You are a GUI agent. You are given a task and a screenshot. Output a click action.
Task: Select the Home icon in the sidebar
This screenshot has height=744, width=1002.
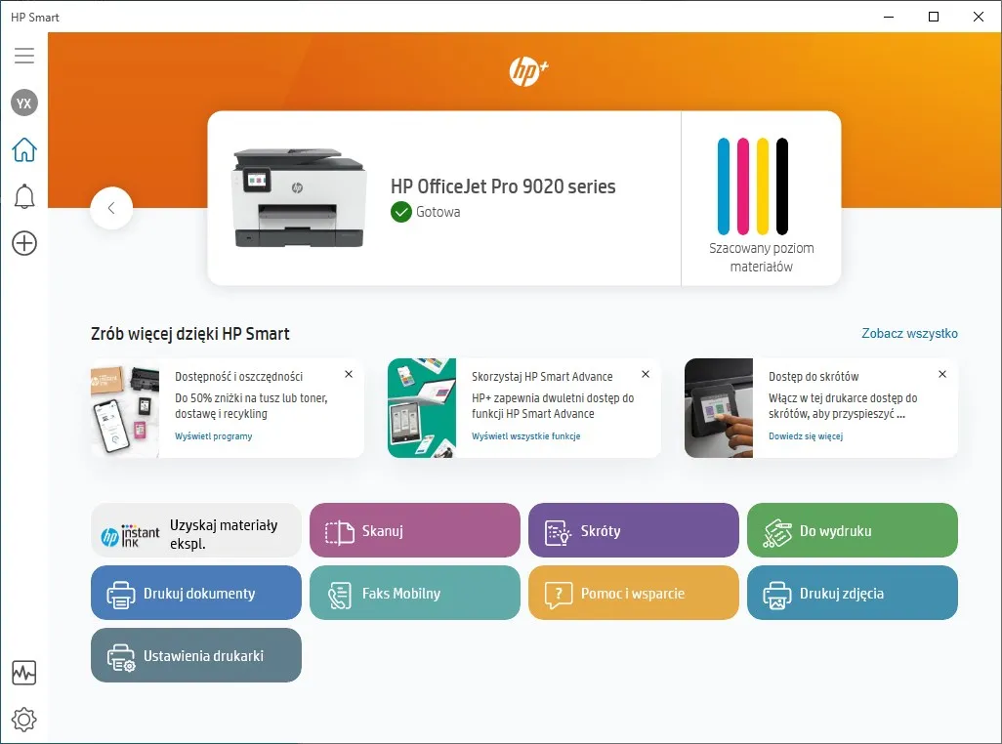coord(23,148)
